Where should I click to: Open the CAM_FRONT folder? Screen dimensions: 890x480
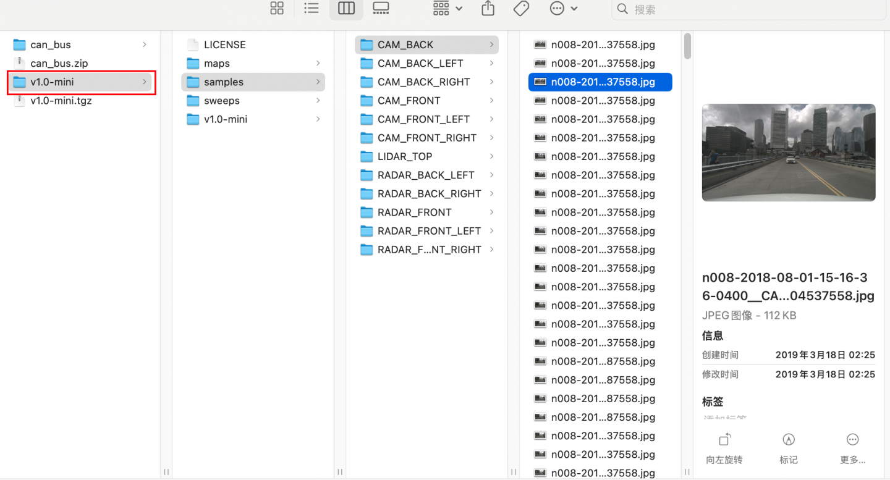click(x=409, y=101)
